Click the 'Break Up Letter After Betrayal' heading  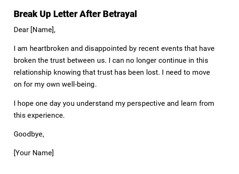(x=75, y=14)
